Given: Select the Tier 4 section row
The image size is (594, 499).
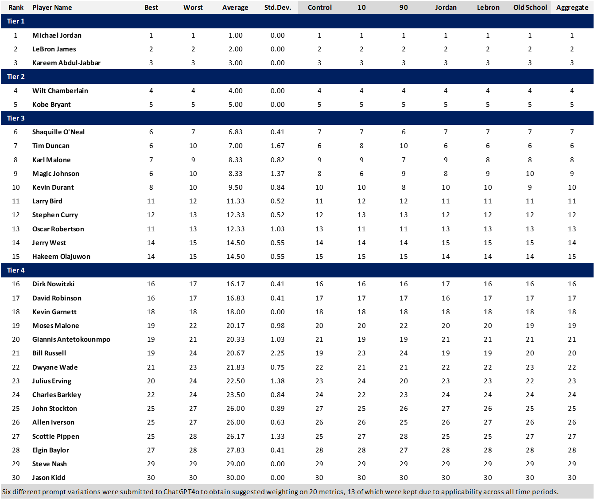Looking at the screenshot, I should pos(297,270).
